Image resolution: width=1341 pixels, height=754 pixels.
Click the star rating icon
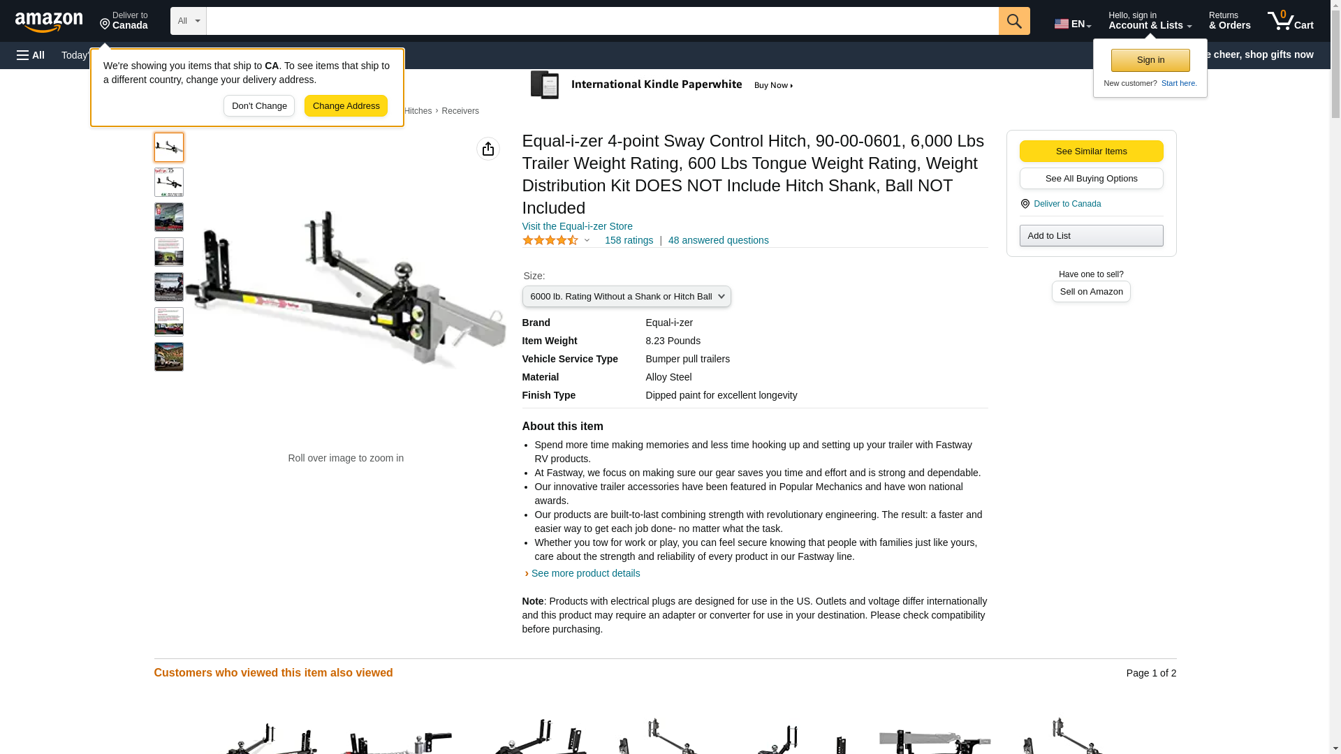pos(550,240)
